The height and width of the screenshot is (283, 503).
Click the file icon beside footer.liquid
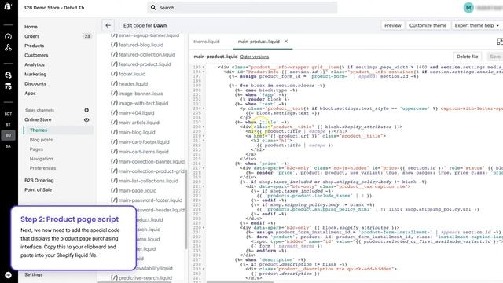[114, 74]
